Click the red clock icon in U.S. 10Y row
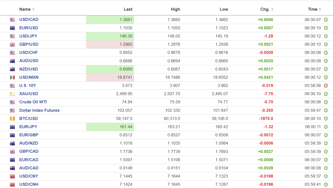Viewport: 333px width, 188px height. (326, 86)
